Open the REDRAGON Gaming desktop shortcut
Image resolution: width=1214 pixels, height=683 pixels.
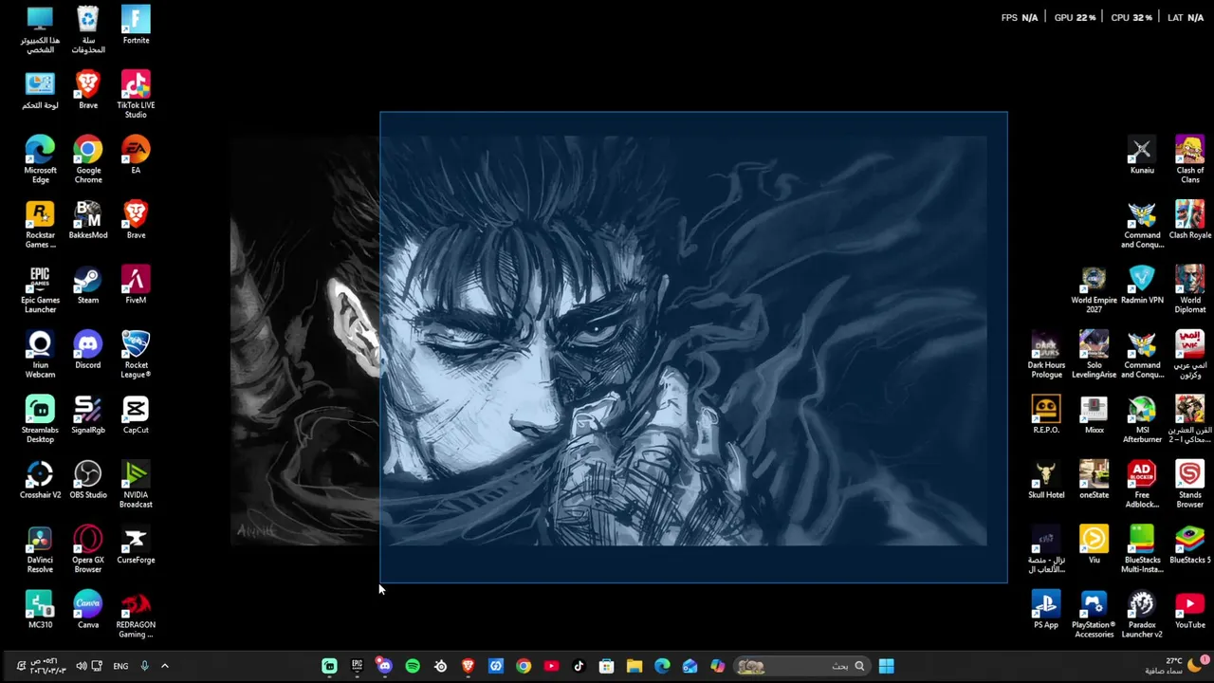[136, 615]
